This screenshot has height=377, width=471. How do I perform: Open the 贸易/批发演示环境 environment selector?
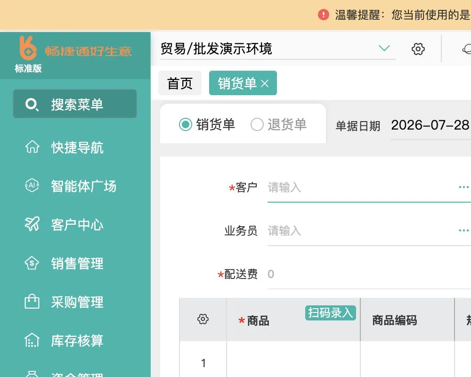point(277,49)
